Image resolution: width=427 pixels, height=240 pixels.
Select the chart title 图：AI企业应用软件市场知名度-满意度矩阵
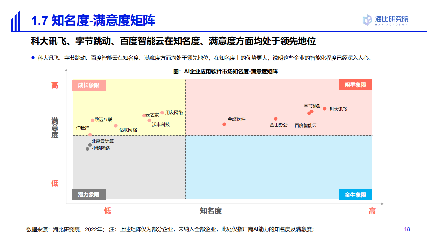(226, 72)
